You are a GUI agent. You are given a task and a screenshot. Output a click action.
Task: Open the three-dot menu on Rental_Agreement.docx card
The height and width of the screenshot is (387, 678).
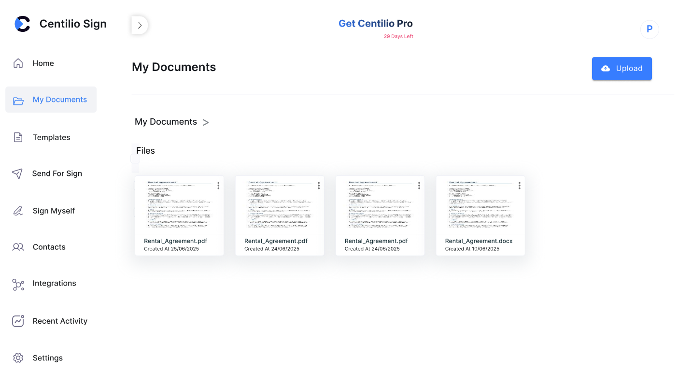pyautogui.click(x=519, y=185)
